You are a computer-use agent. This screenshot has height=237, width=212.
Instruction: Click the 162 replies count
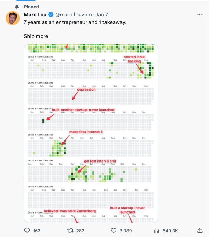[37, 231]
